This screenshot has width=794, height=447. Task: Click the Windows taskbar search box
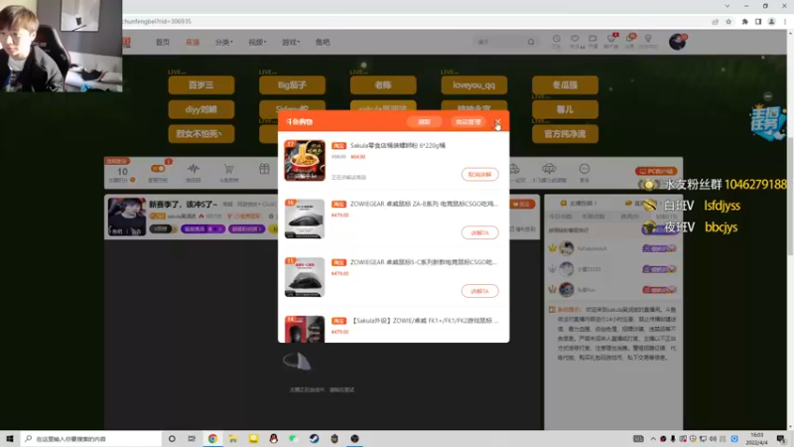pos(91,439)
